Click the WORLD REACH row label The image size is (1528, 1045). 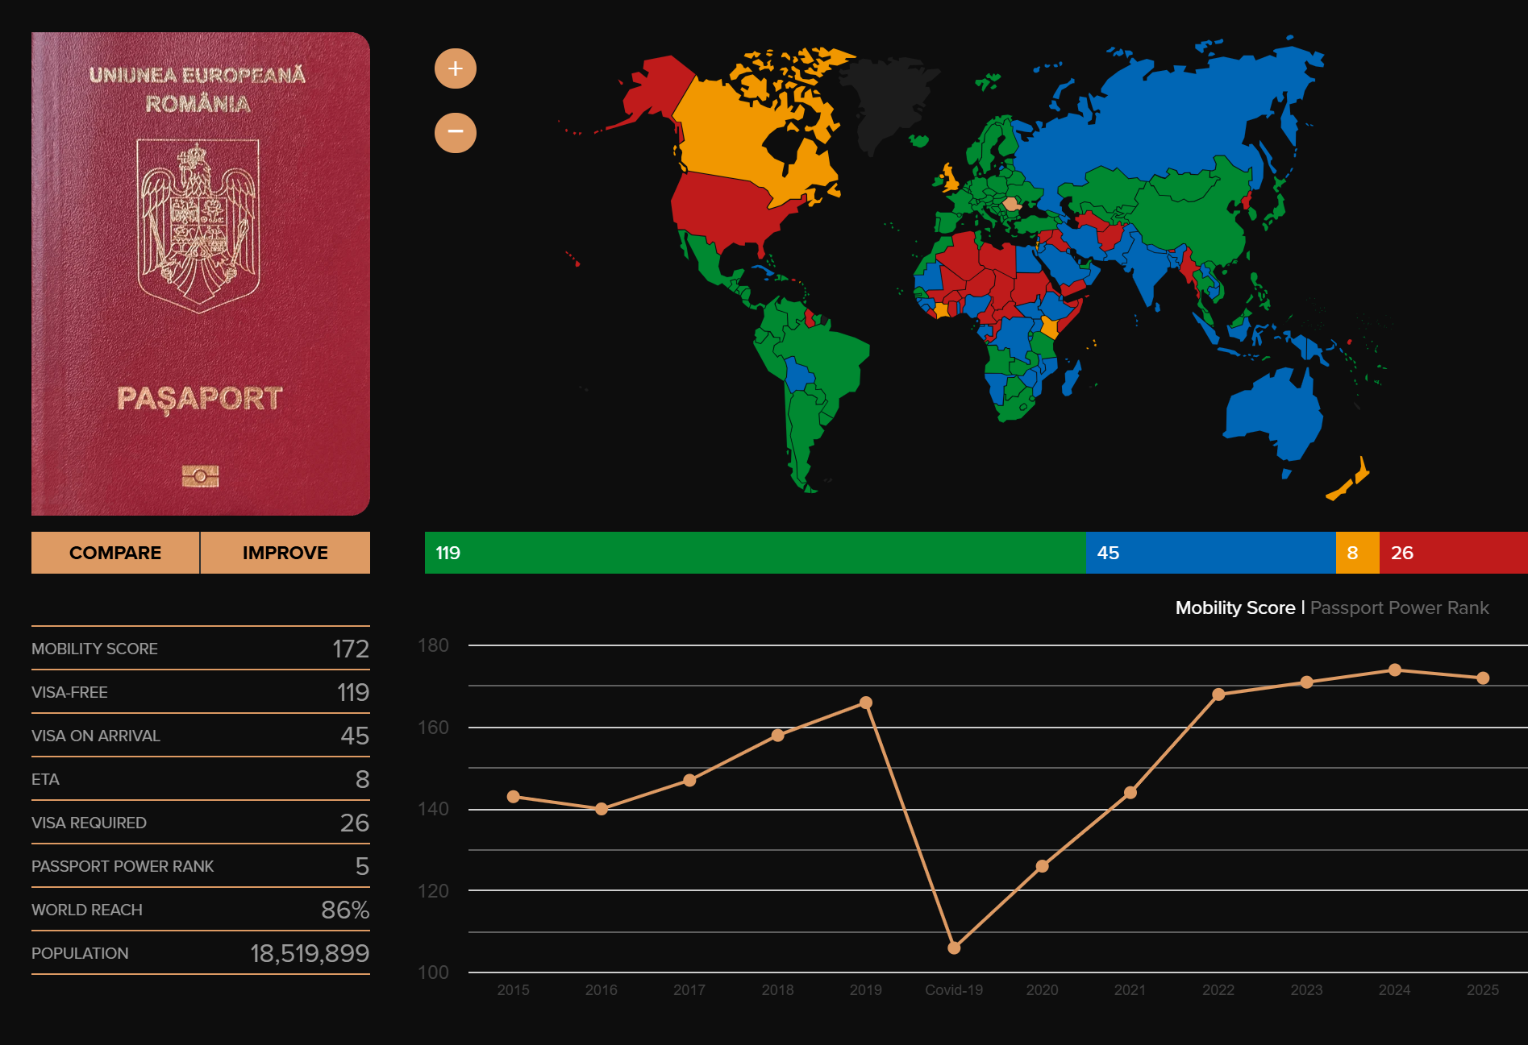pos(87,910)
